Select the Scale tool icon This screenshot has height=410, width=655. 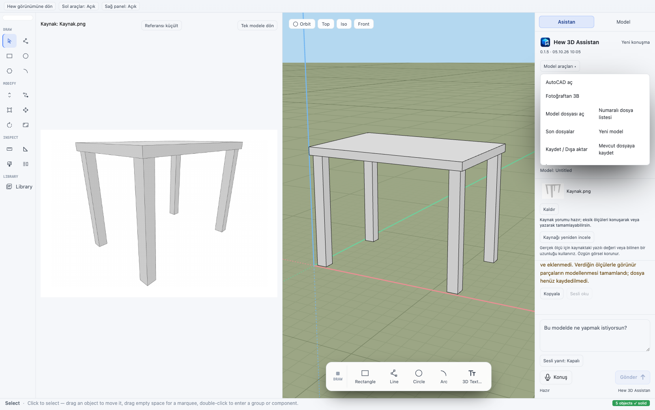point(26,125)
